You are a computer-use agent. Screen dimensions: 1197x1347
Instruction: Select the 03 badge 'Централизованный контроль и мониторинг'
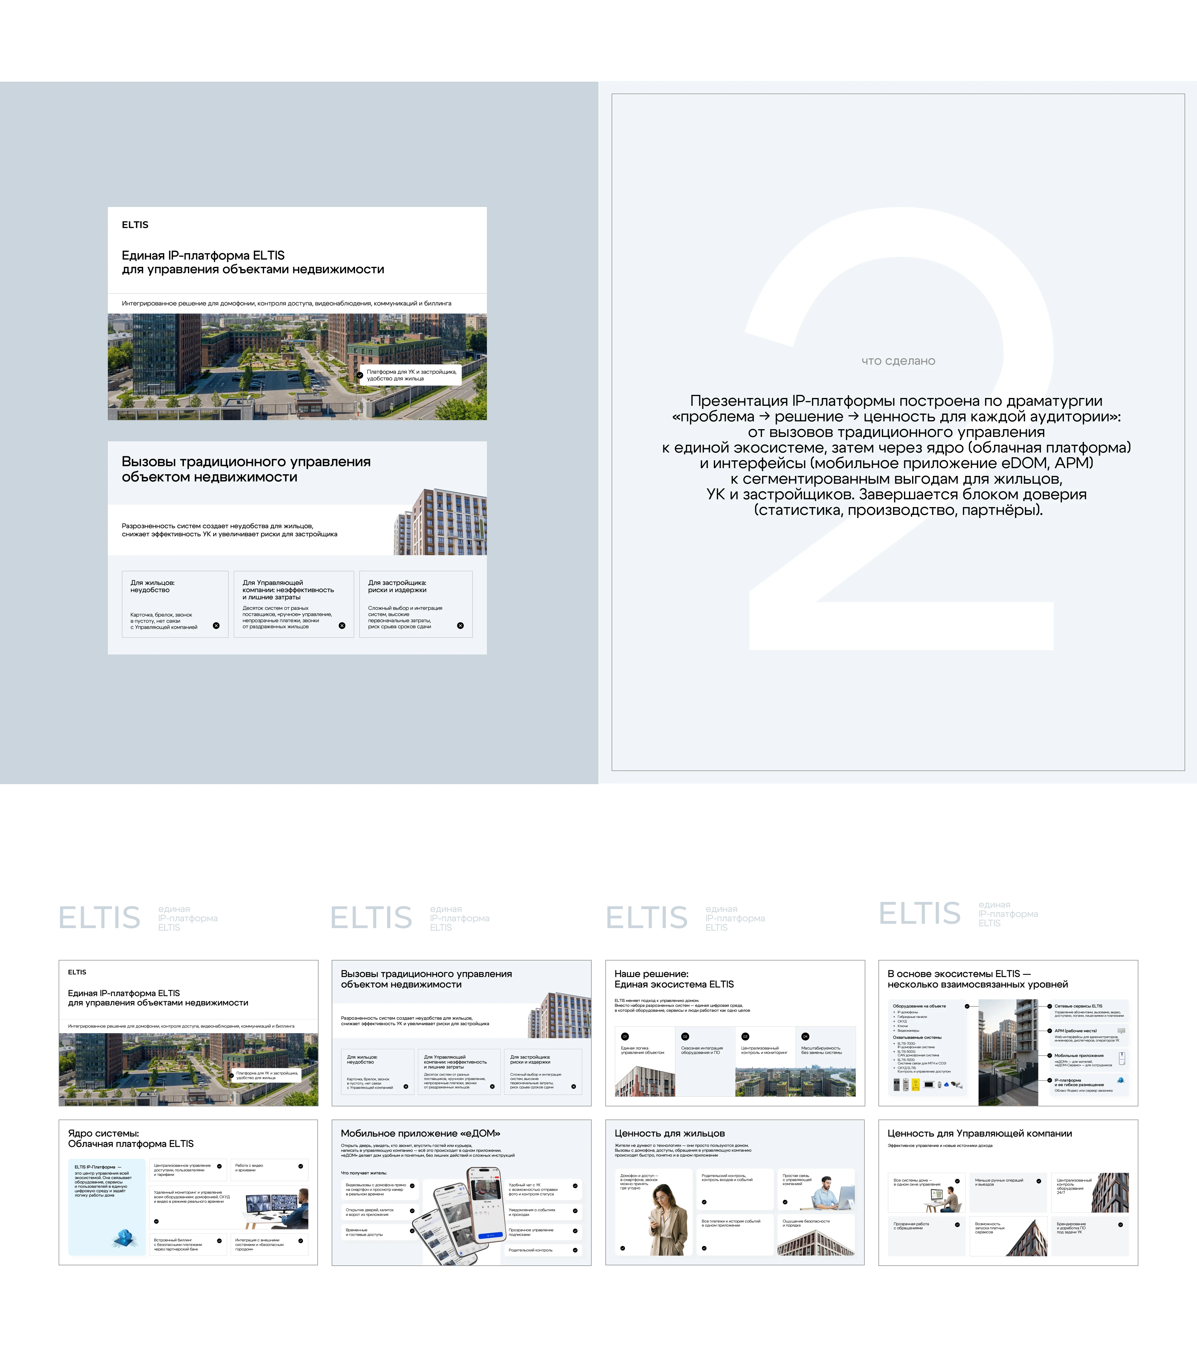(746, 1037)
